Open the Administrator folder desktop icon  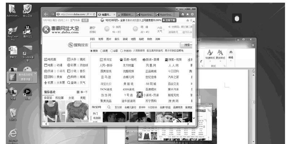pyautogui.click(x=13, y=11)
